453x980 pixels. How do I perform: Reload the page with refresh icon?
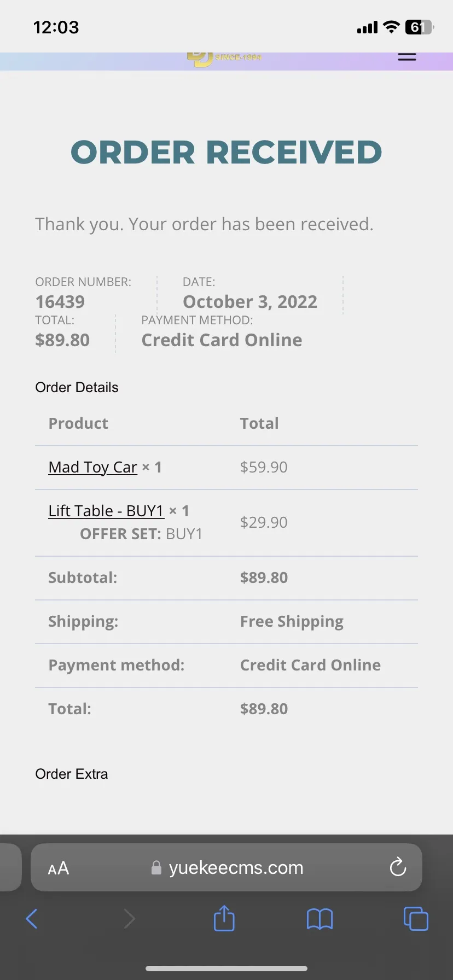pos(398,867)
